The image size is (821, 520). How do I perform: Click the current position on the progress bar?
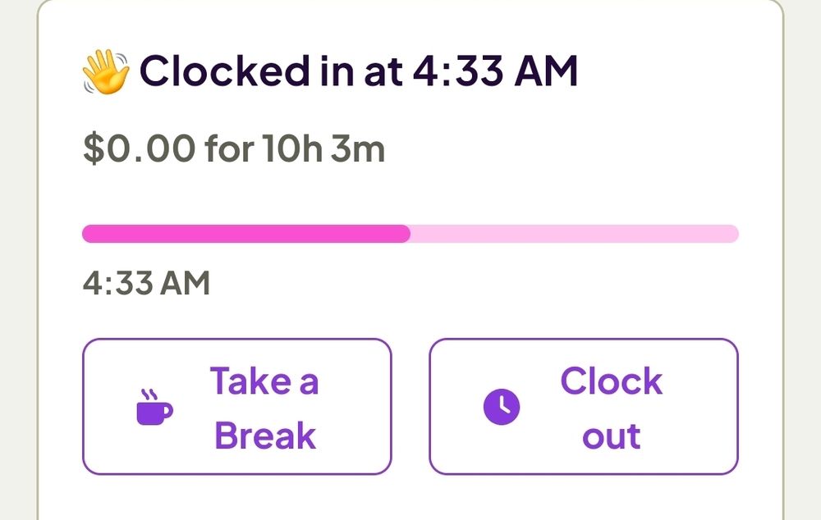pyautogui.click(x=408, y=234)
